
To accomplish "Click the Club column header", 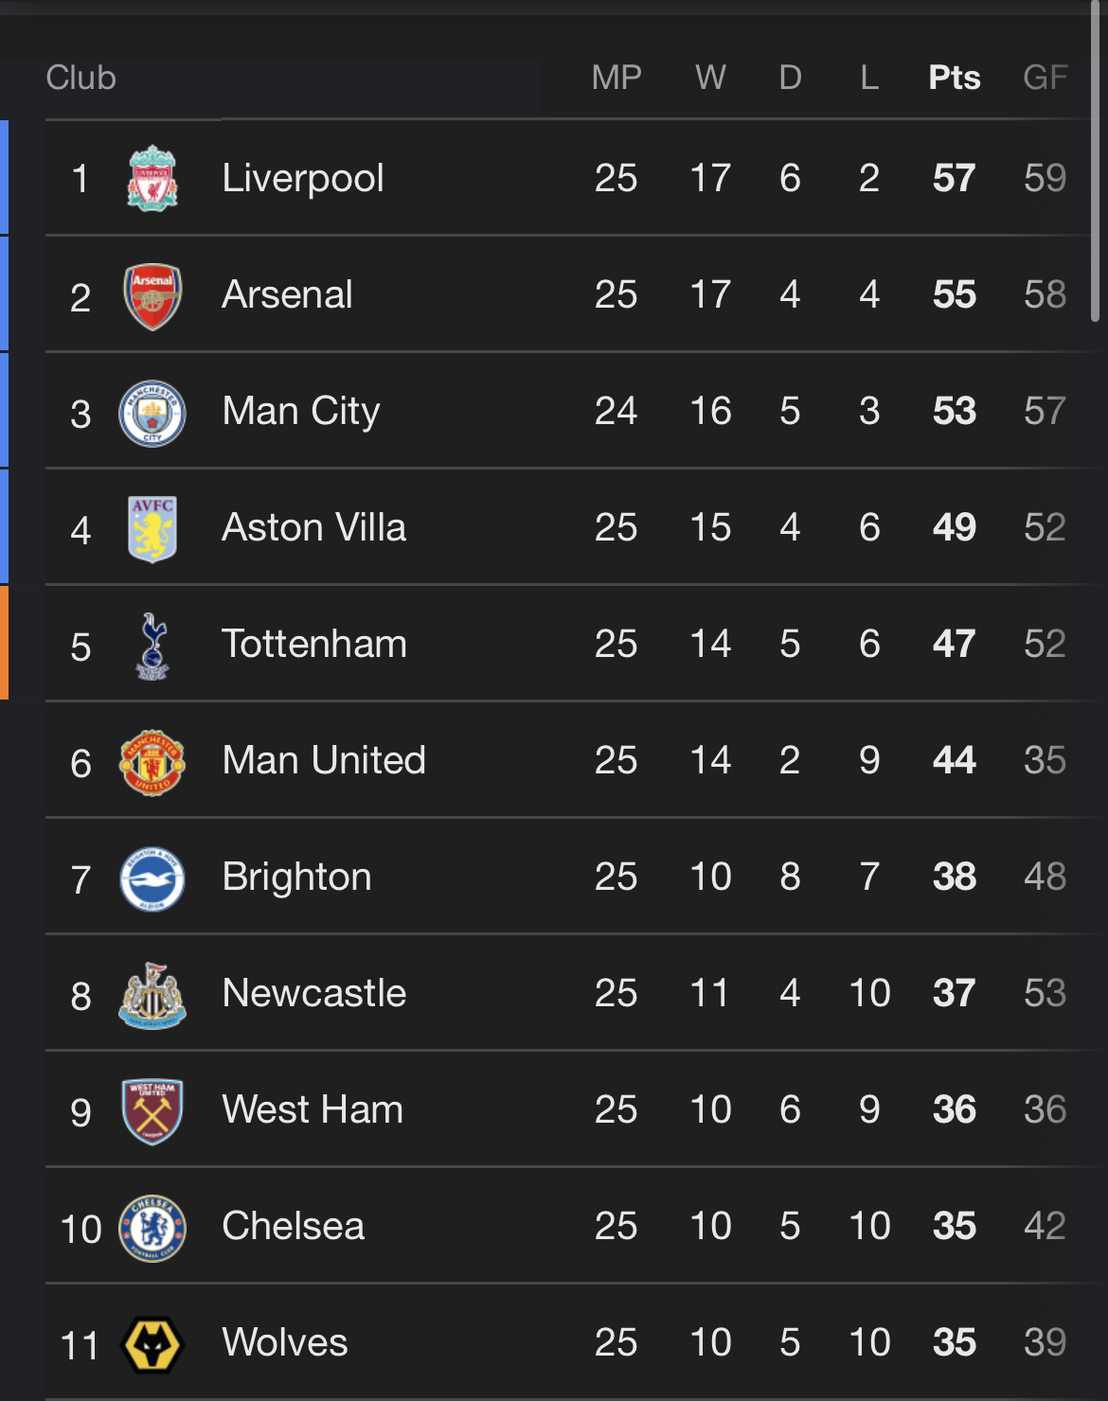I will coord(81,78).
